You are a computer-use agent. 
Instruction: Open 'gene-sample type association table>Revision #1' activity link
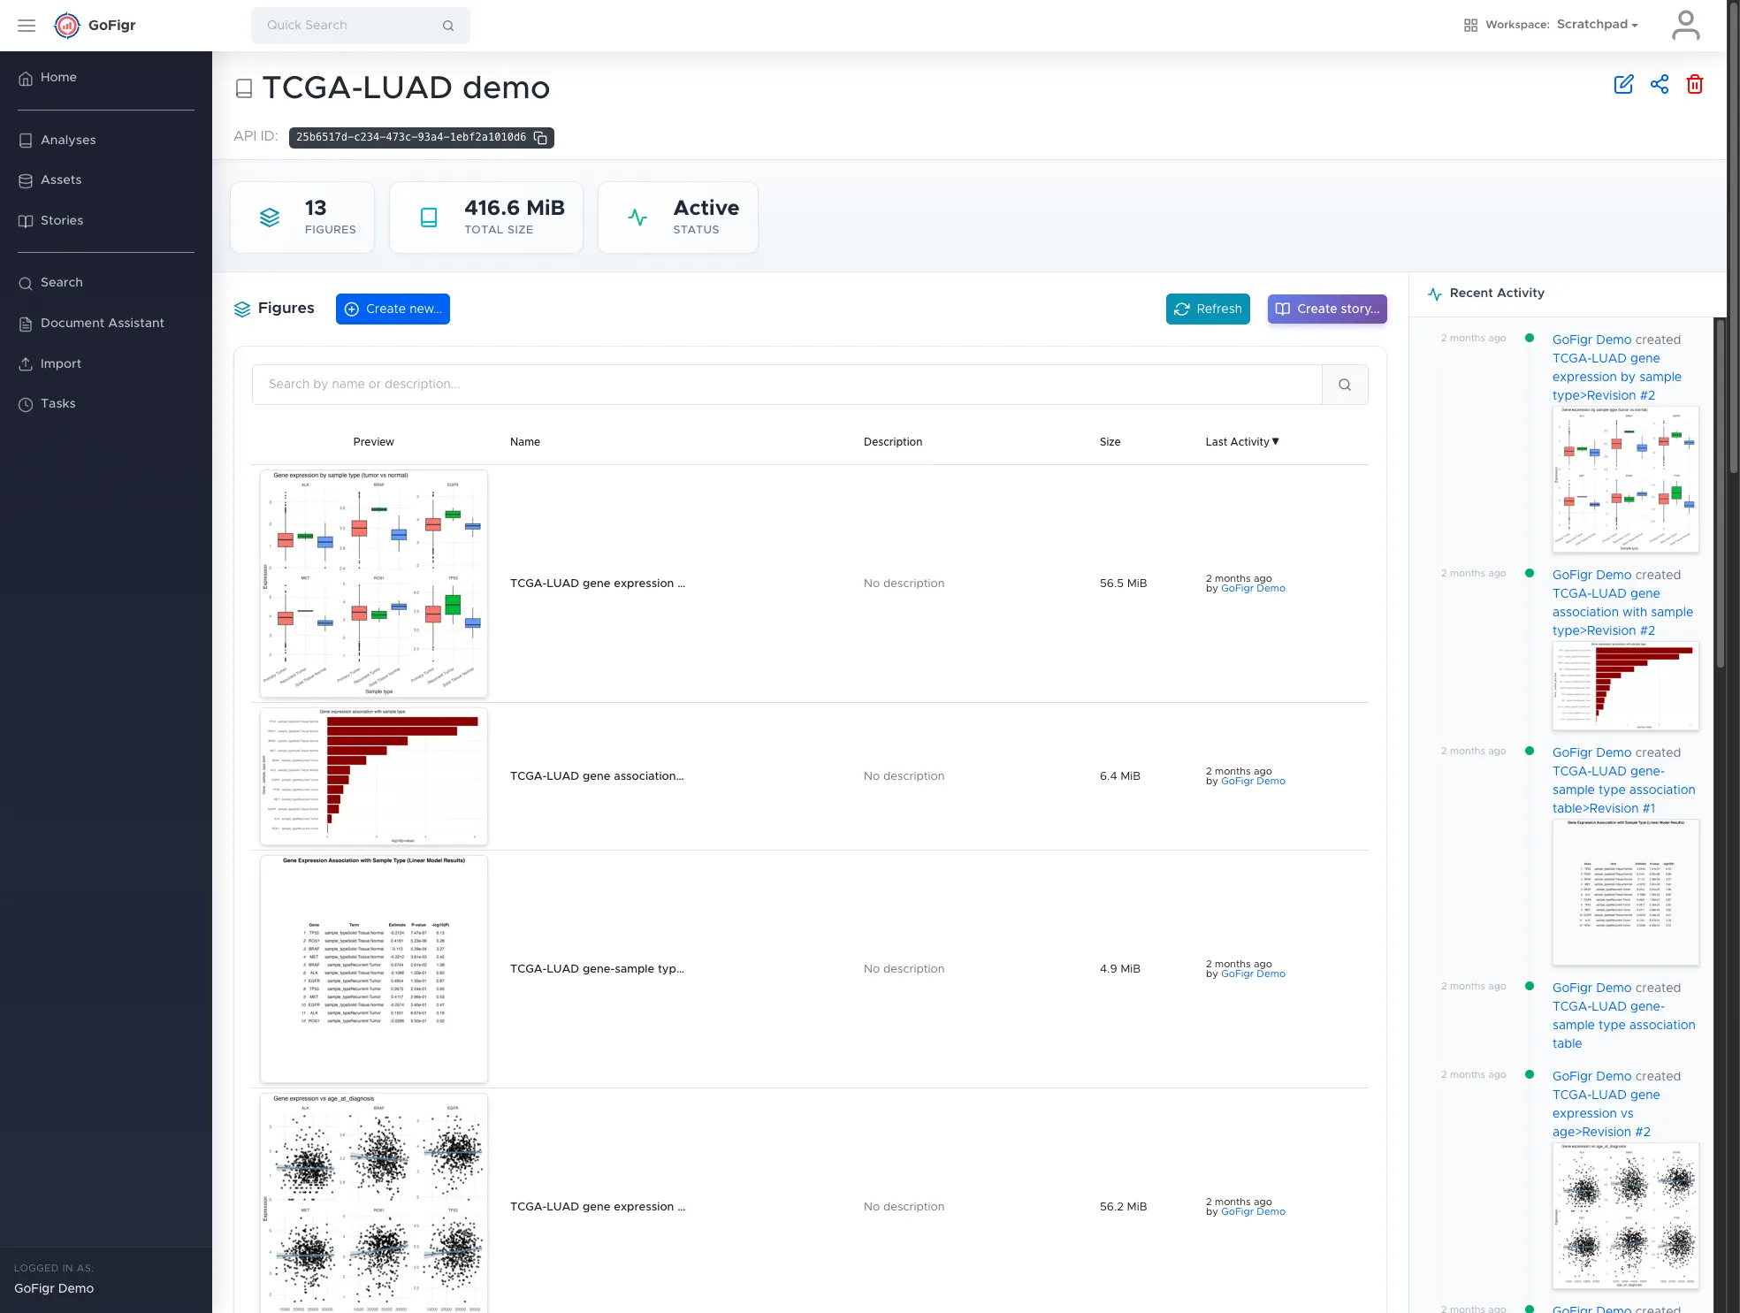1624,790
